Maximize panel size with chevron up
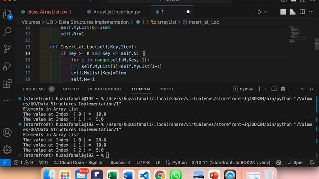 pyautogui.click(x=302, y=89)
